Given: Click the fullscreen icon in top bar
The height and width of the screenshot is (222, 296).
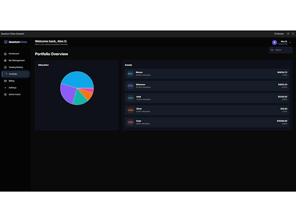Looking at the screenshot, I should pos(293,34).
